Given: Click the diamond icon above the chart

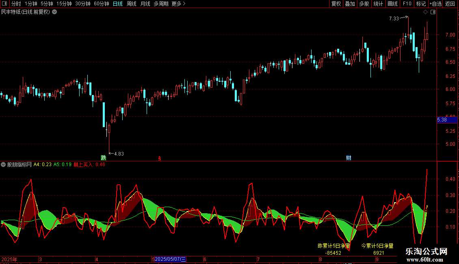Looking at the screenshot, I should coord(425,12).
